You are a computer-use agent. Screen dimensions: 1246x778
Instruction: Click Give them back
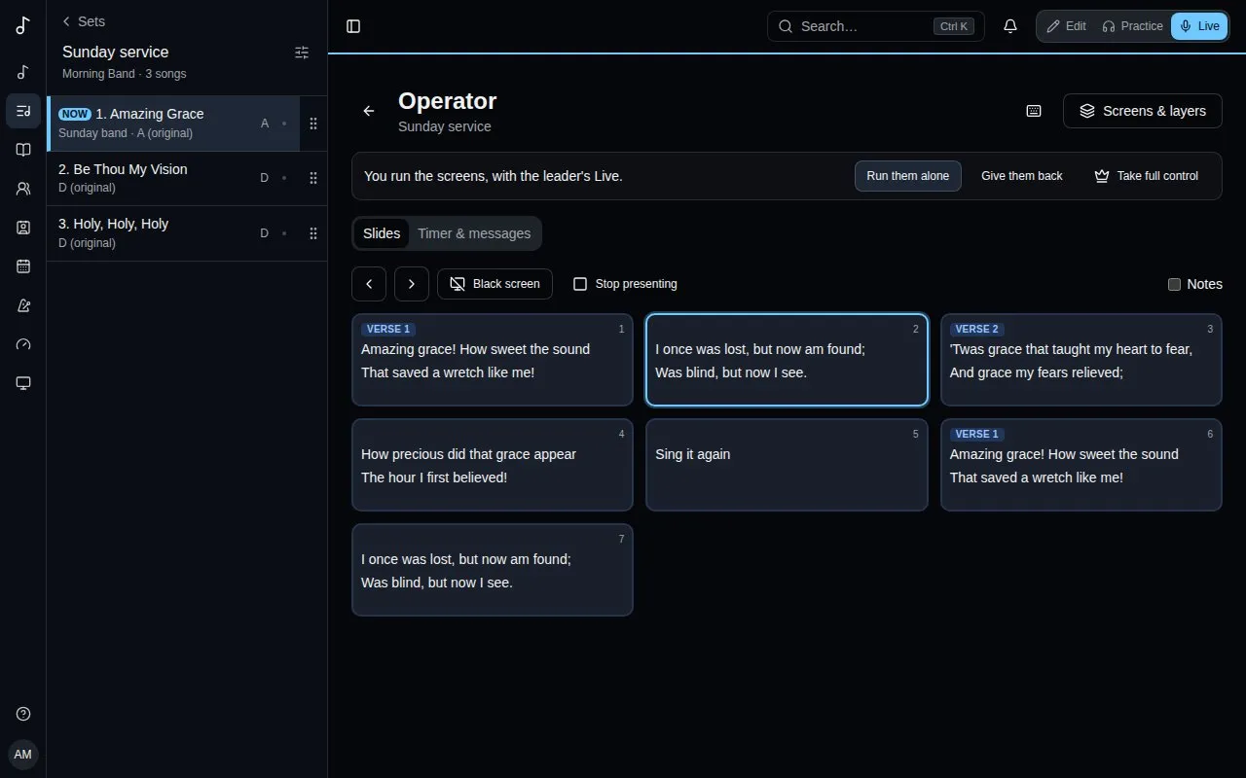[x=1022, y=176]
